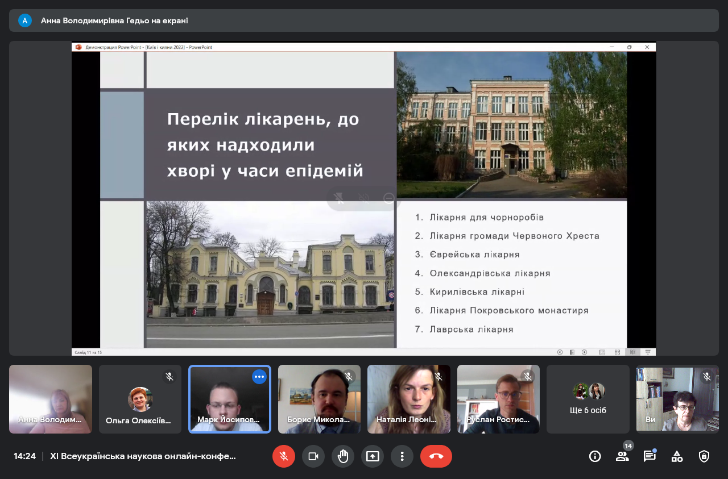
Task: Open options on Марк Йосипов's tile
Action: [259, 377]
